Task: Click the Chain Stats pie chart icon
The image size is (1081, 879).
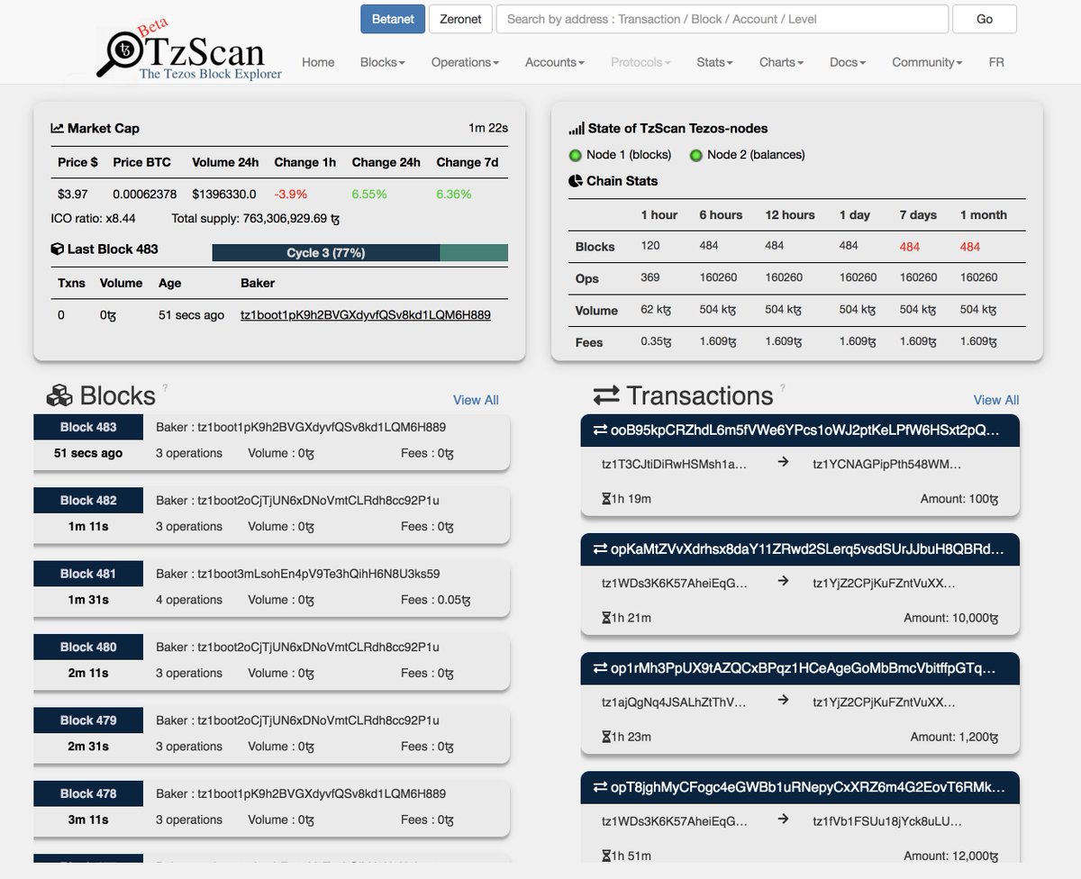Action: pos(576,181)
